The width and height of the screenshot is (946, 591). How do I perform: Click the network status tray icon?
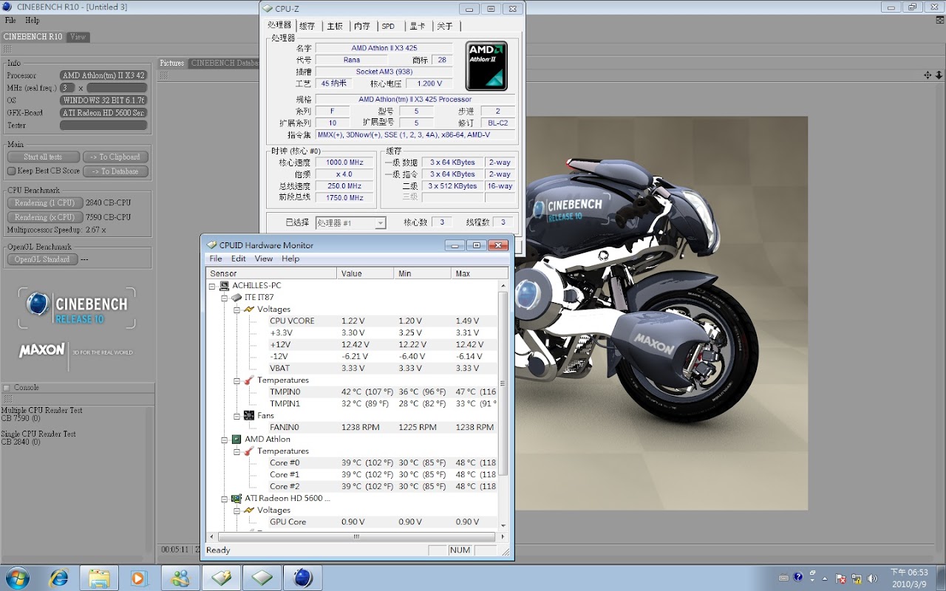pyautogui.click(x=857, y=578)
